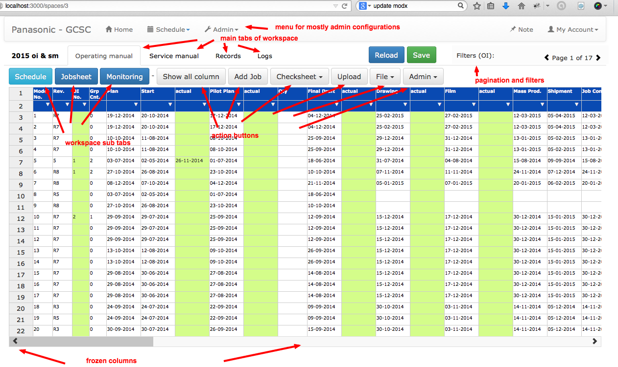Go to previous page using left arrow

click(x=547, y=58)
